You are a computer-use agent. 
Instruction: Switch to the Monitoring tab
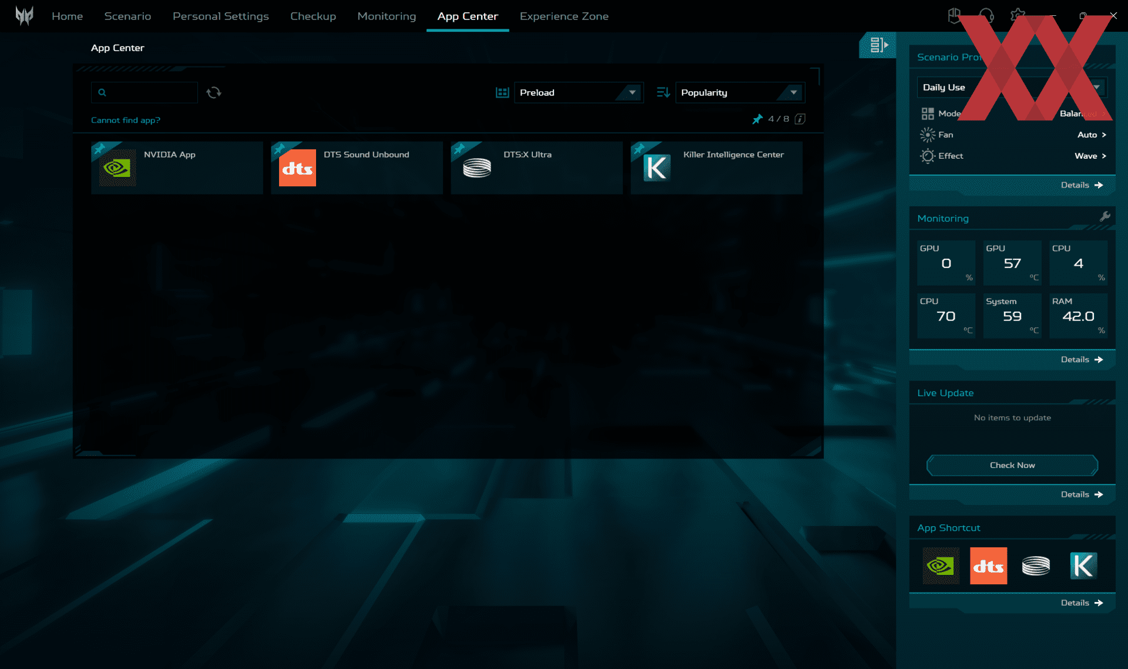click(x=386, y=16)
